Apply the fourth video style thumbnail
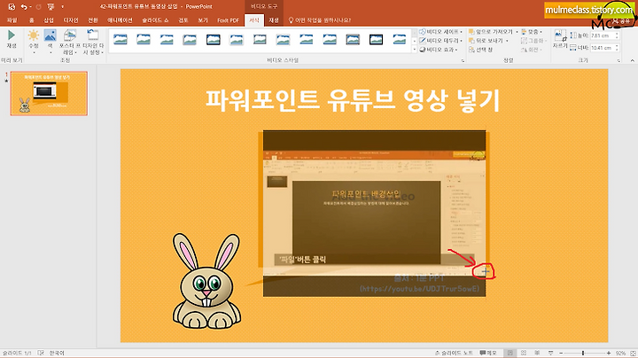This screenshot has height=358, width=638. pyautogui.click(x=190, y=40)
